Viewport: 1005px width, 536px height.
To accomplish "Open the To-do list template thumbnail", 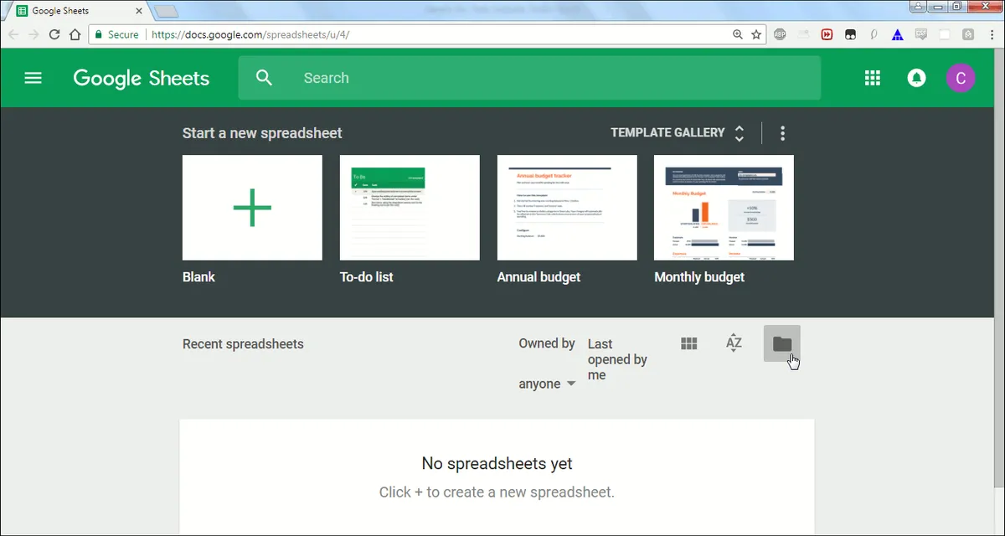I will point(410,208).
